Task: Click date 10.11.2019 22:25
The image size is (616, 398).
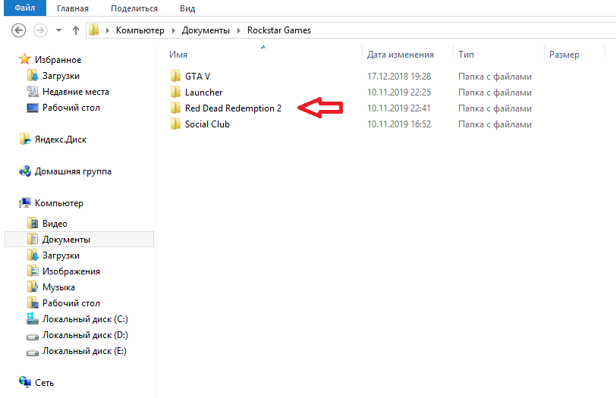Action: [x=399, y=92]
